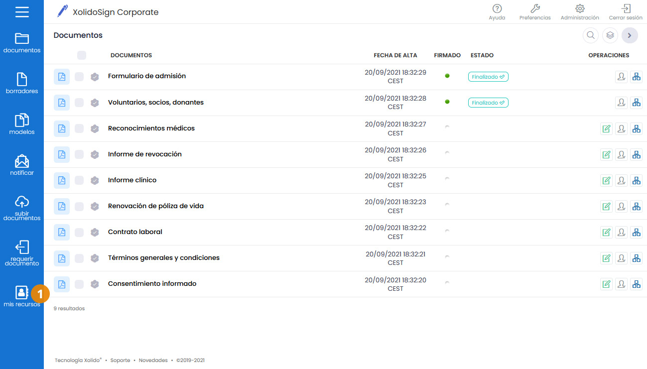The image size is (647, 369).
Task: Open documentos in sidebar
Action: (22, 43)
